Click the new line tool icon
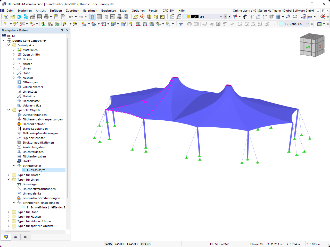Viewport: 330px width, 247px height. [15, 24]
